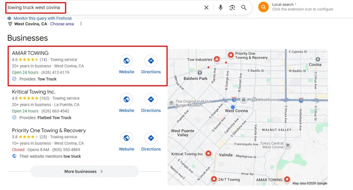Open the AMAR TOWING business title
Screen dimensions: 353x190
30,53
